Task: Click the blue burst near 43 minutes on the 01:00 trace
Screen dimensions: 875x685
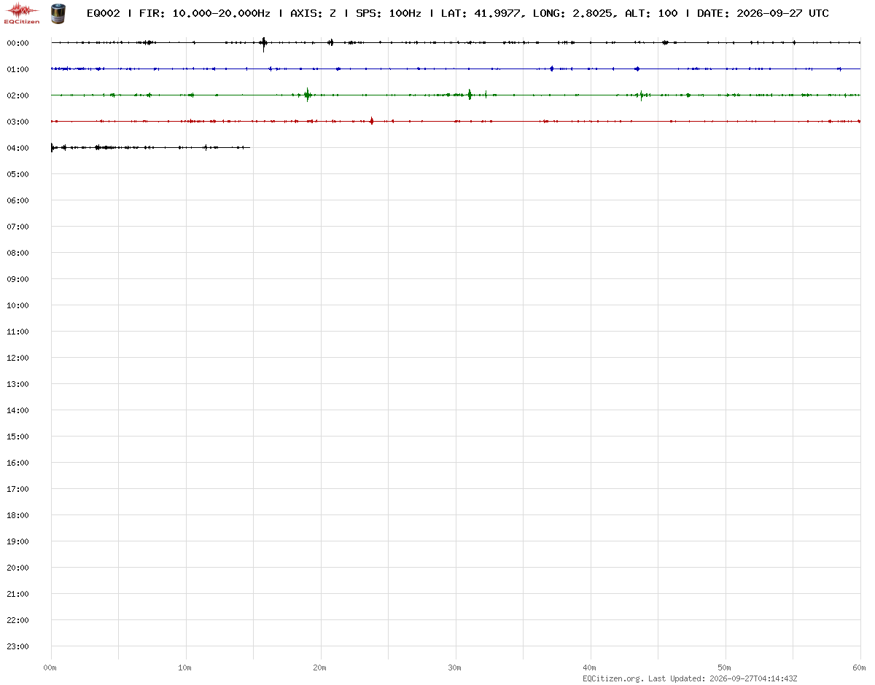Action: (x=637, y=68)
